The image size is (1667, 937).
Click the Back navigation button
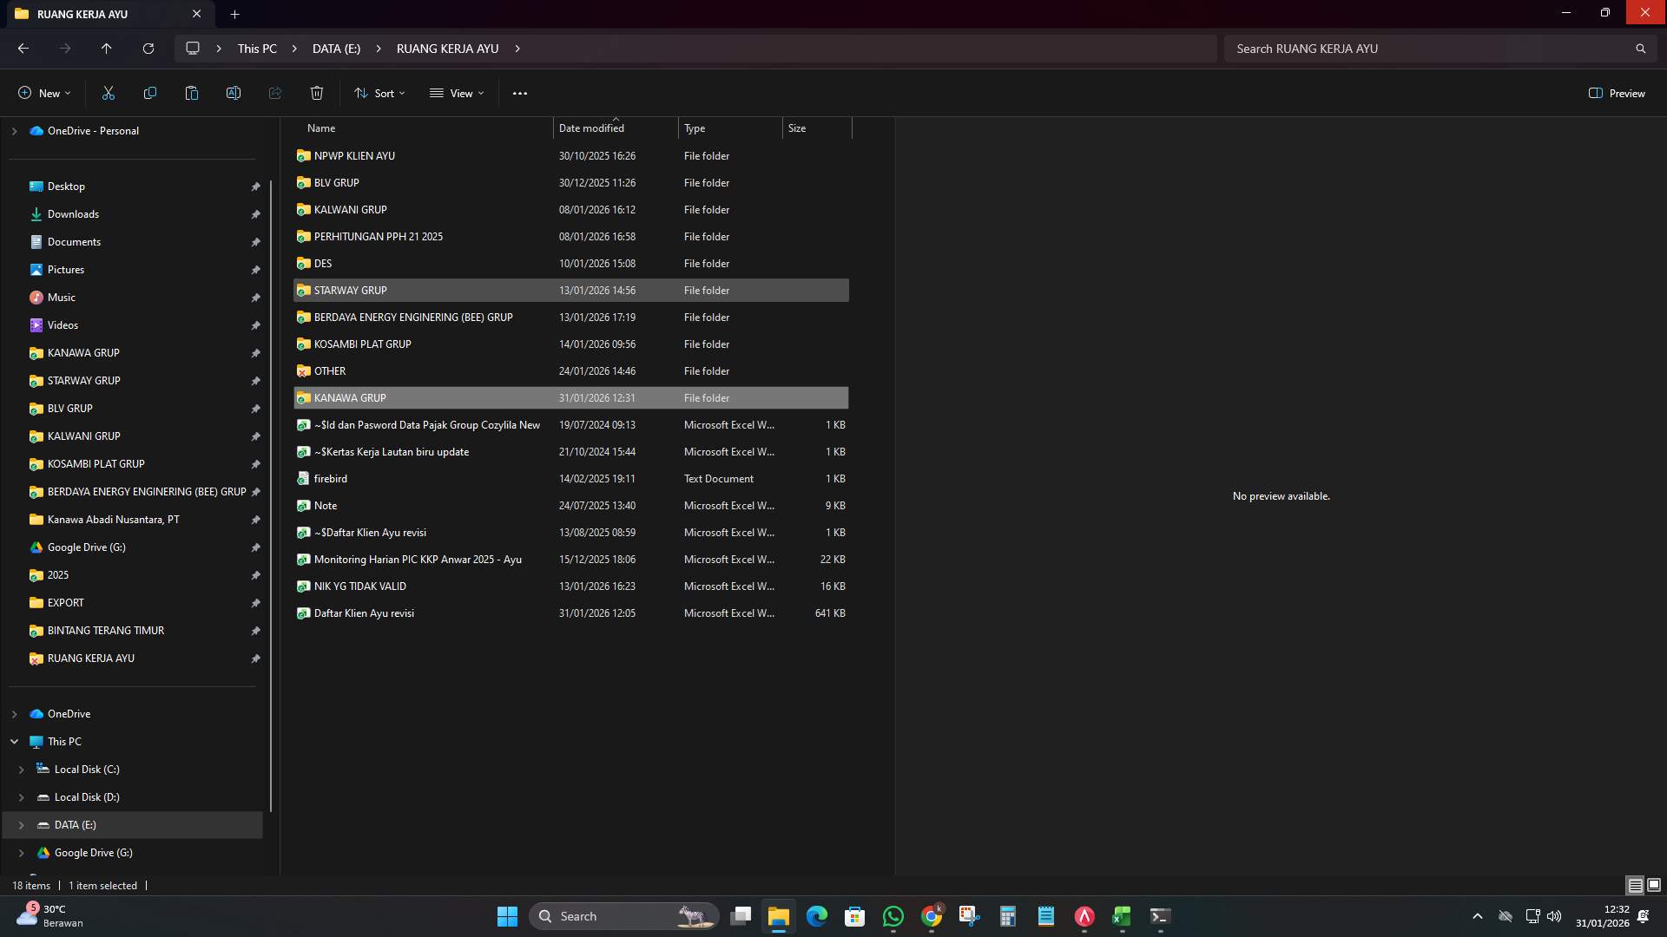(23, 49)
